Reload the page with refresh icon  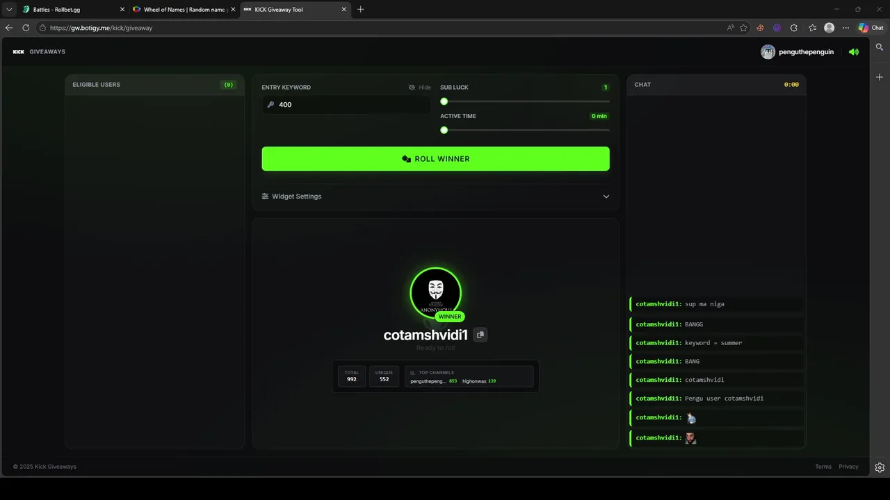(x=26, y=28)
